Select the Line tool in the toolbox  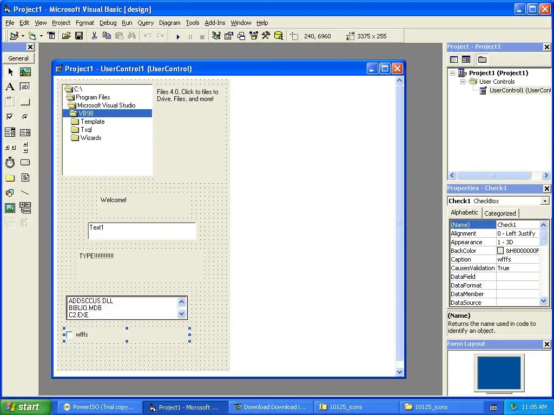coord(25,193)
